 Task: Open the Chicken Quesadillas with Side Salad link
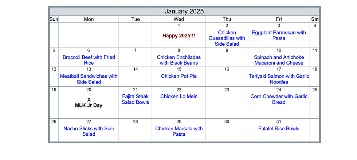point(227,38)
